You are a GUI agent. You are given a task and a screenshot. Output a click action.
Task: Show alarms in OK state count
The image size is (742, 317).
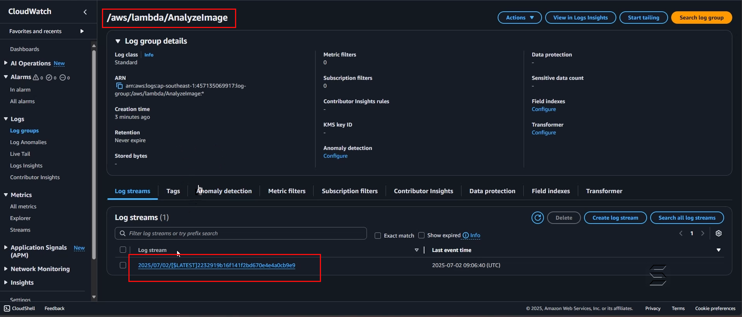(x=51, y=77)
